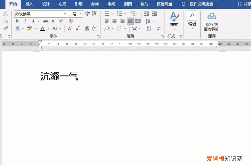This screenshot has width=251, height=165.
Task: Open Font dialog launcher
Action: (98, 37)
